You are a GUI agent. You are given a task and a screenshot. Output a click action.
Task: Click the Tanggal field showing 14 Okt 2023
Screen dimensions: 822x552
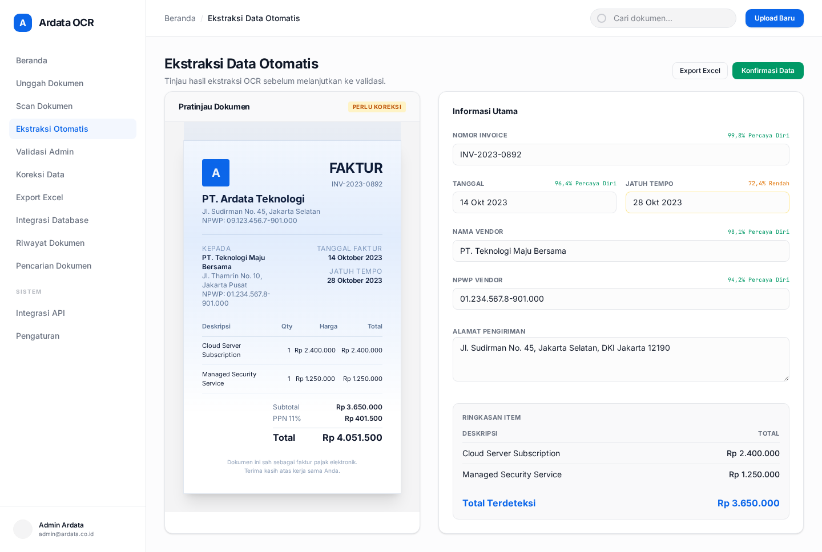coord(534,202)
